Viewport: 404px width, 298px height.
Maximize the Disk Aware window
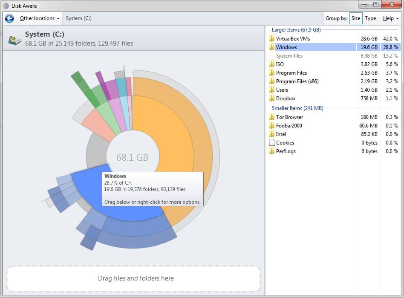pyautogui.click(x=375, y=5)
